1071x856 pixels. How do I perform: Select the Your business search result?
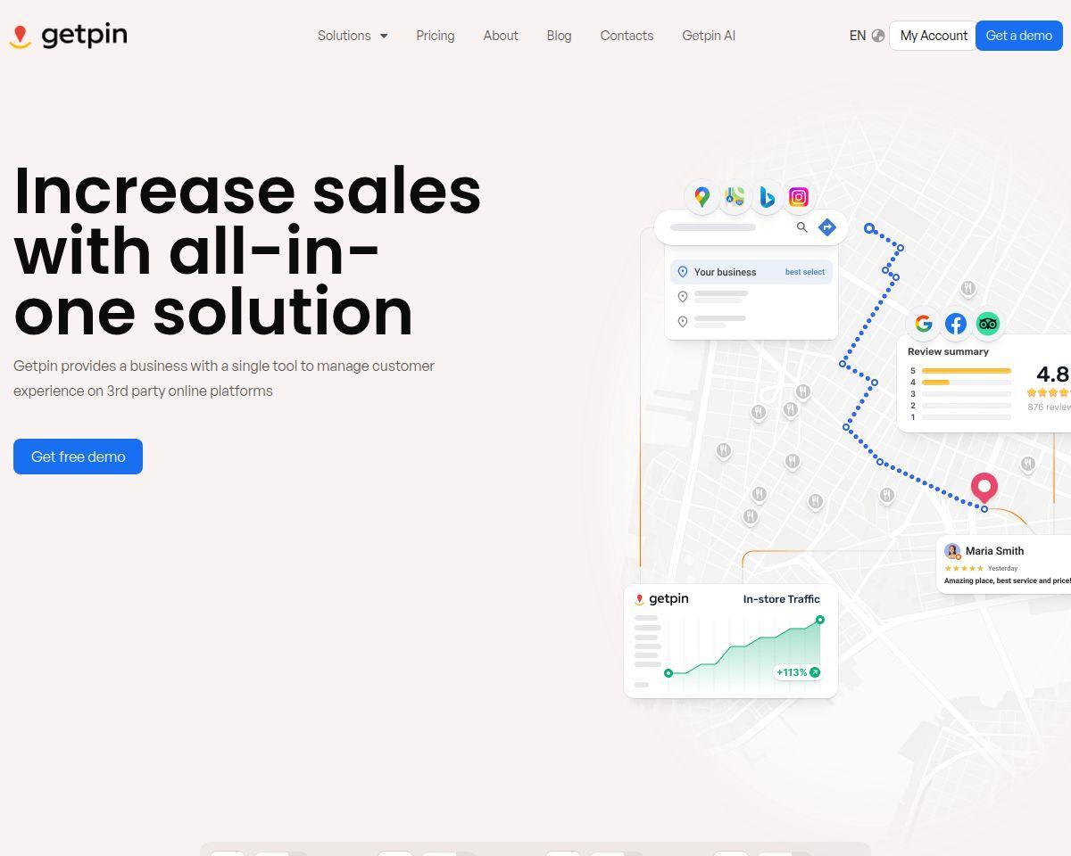(751, 272)
